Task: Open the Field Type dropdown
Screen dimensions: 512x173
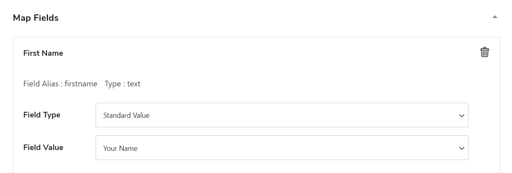Action: (282, 115)
